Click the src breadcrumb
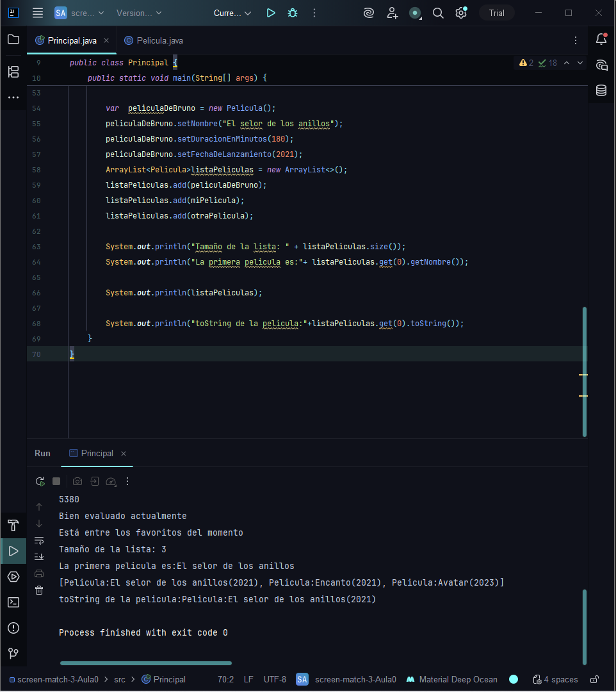616x692 pixels. [120, 679]
